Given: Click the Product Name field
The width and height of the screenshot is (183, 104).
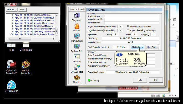Looking at the screenshot, I should [x=132, y=16].
